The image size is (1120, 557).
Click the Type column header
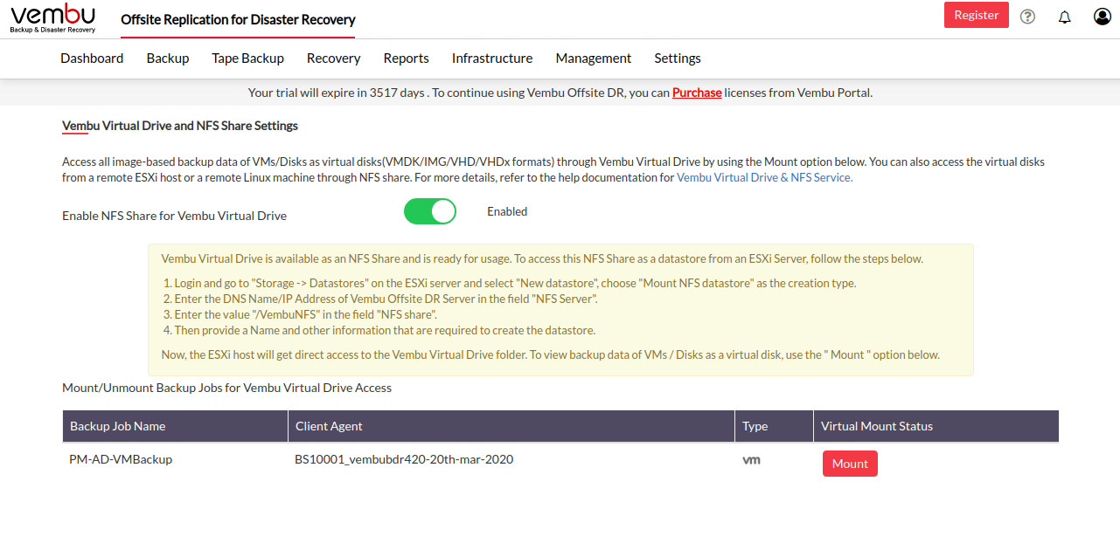coord(774,426)
